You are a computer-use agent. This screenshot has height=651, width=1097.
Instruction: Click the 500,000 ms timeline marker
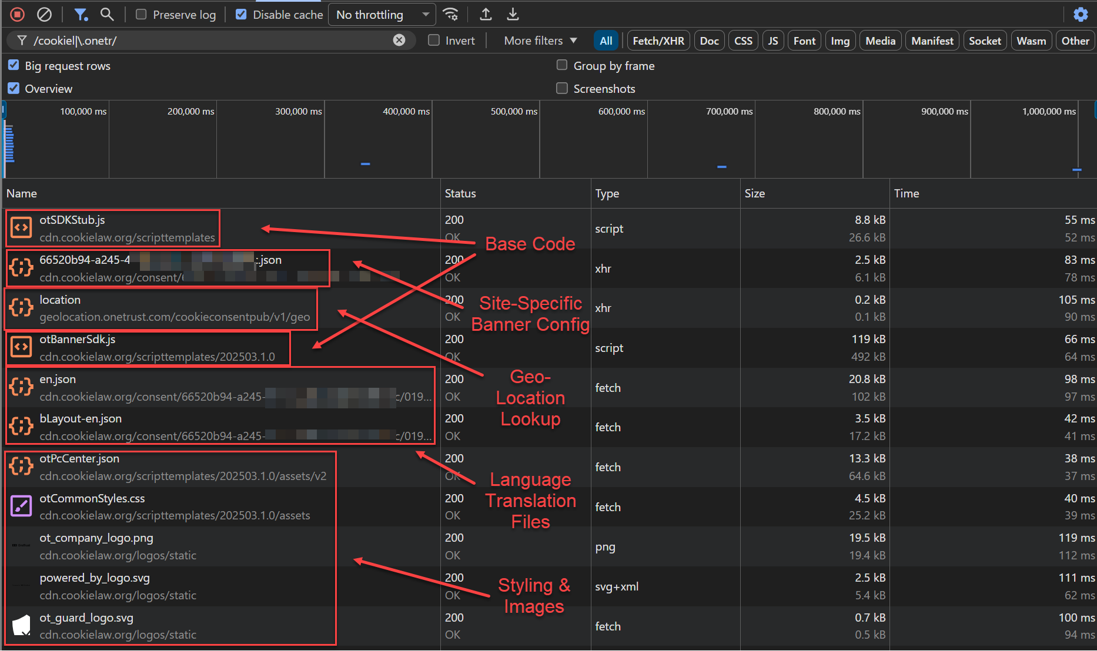coord(514,111)
